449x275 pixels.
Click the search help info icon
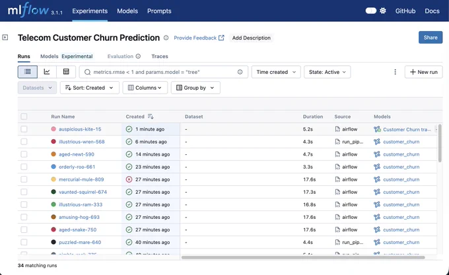[240, 72]
